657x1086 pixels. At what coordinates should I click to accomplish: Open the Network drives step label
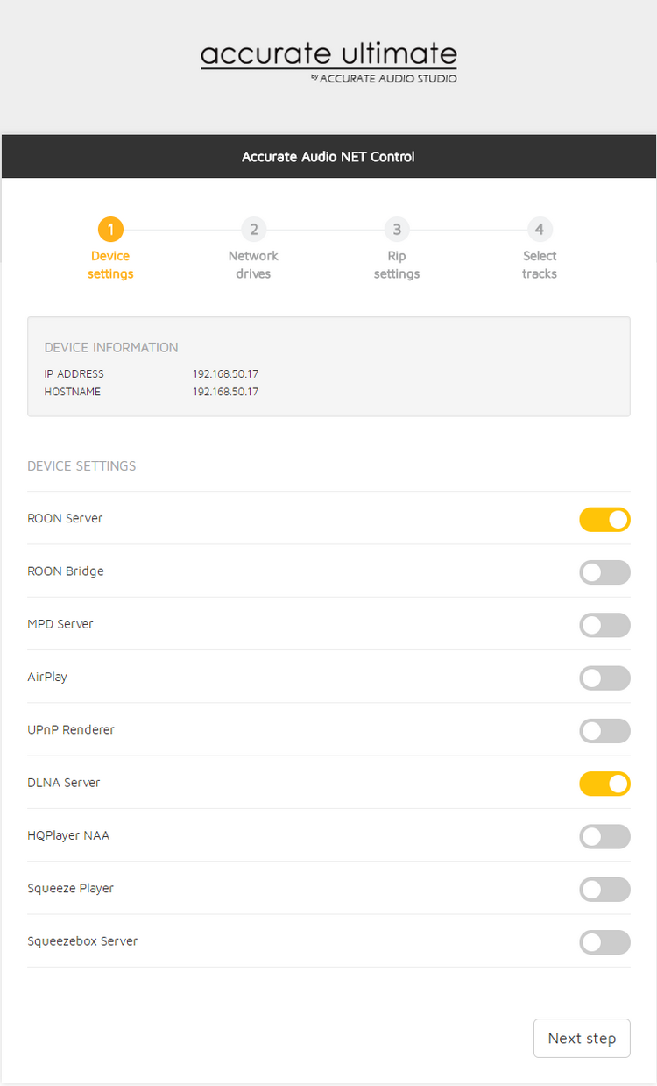tap(253, 265)
